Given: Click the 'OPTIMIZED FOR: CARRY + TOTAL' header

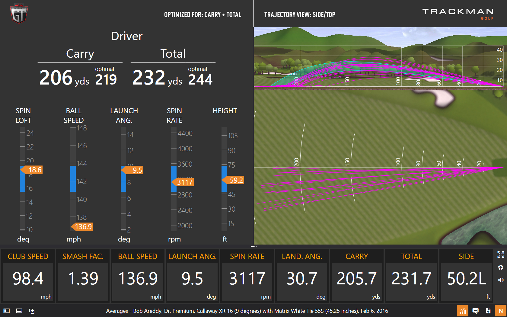Looking at the screenshot, I should pos(202,14).
